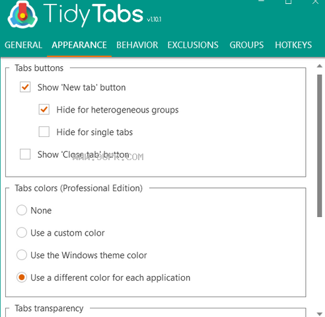325x317 pixels.
Task: Go to the EXCLUSIONS tab
Action: point(193,45)
